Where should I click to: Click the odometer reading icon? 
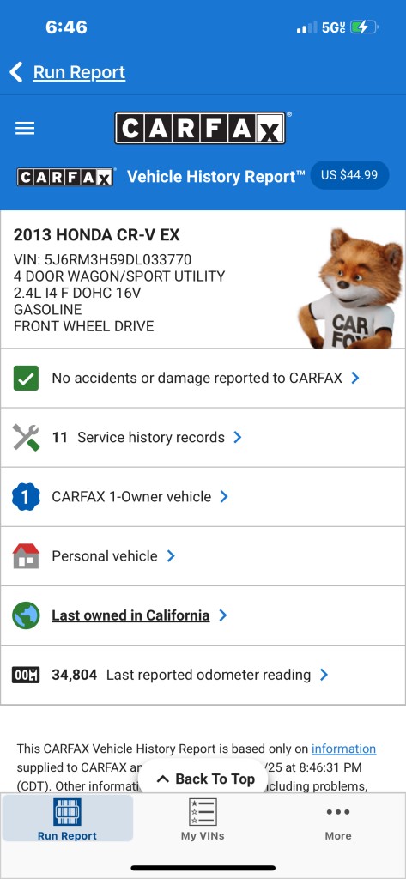click(26, 675)
